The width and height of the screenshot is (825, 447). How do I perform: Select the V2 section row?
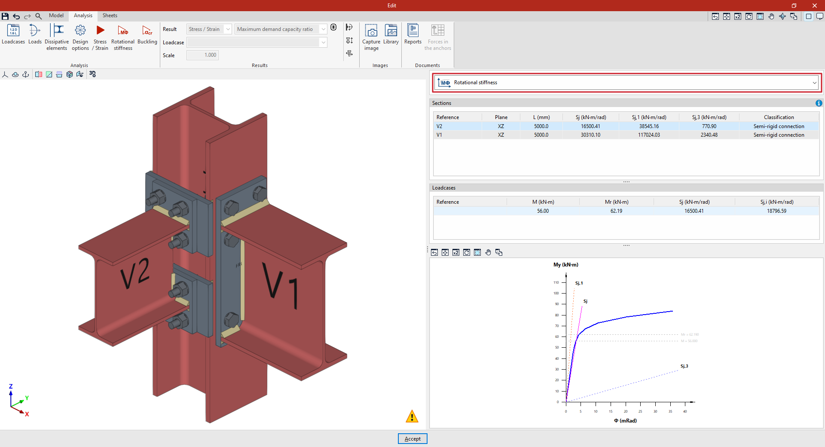626,126
